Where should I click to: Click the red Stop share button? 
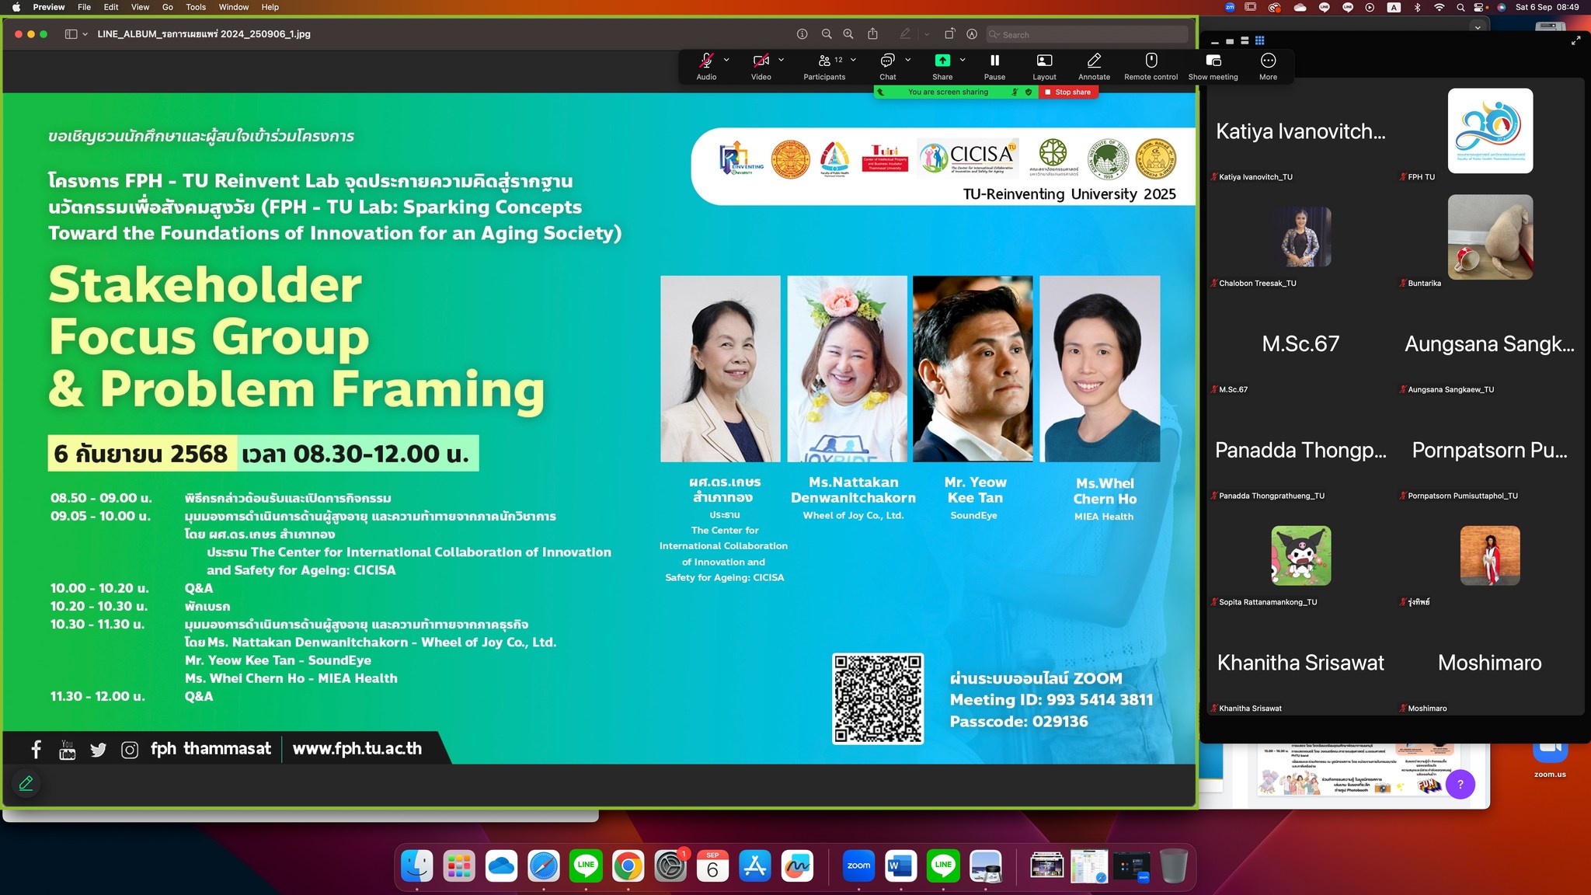(1068, 92)
